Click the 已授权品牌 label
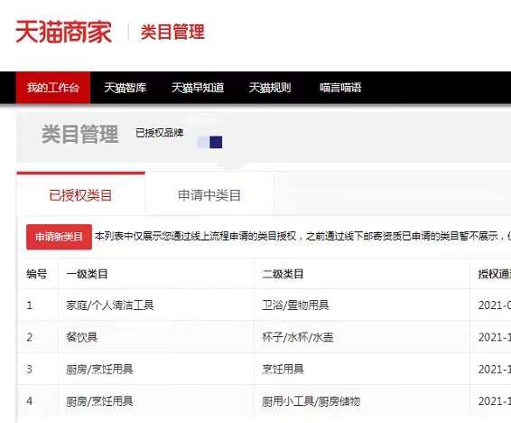The height and width of the screenshot is (423, 511). click(x=160, y=133)
